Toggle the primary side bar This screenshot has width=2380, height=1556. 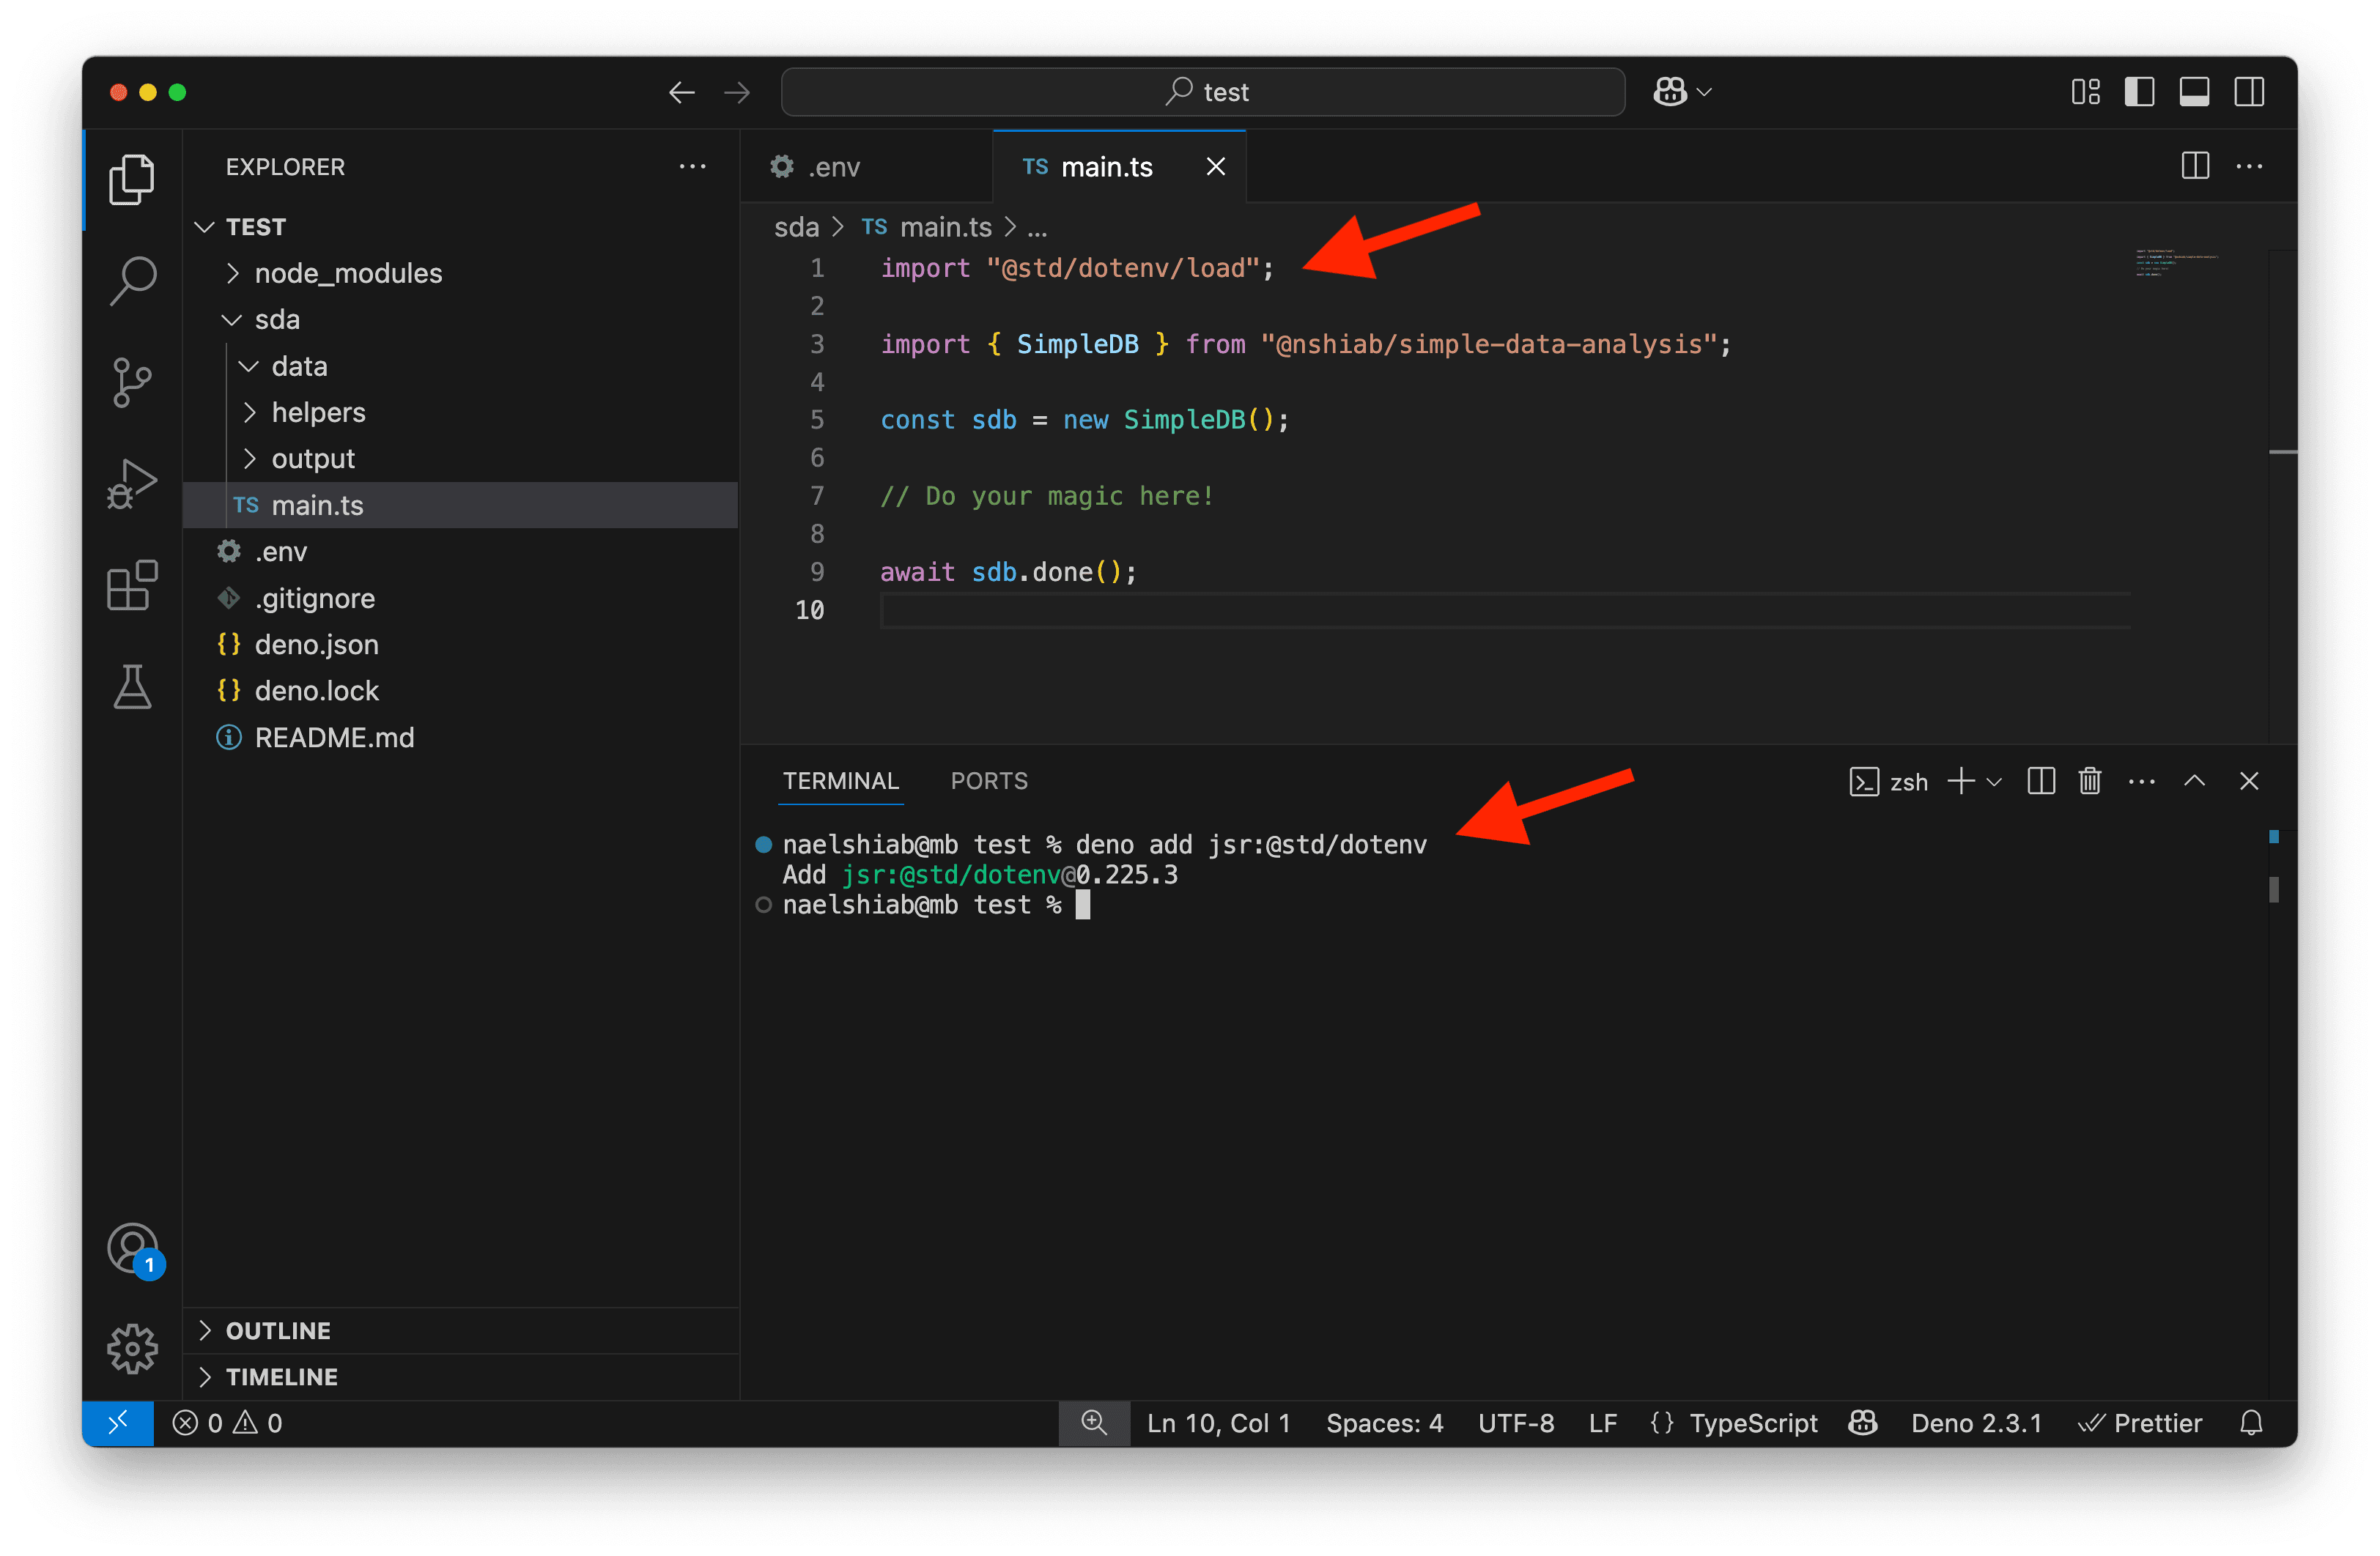[2139, 92]
